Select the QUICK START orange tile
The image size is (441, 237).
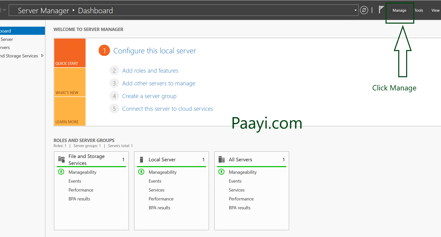coord(70,53)
